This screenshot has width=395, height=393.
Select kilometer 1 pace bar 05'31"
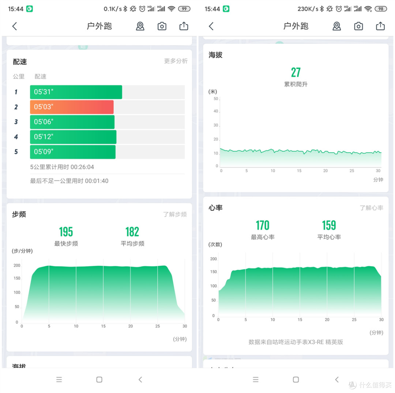pyautogui.click(x=76, y=92)
